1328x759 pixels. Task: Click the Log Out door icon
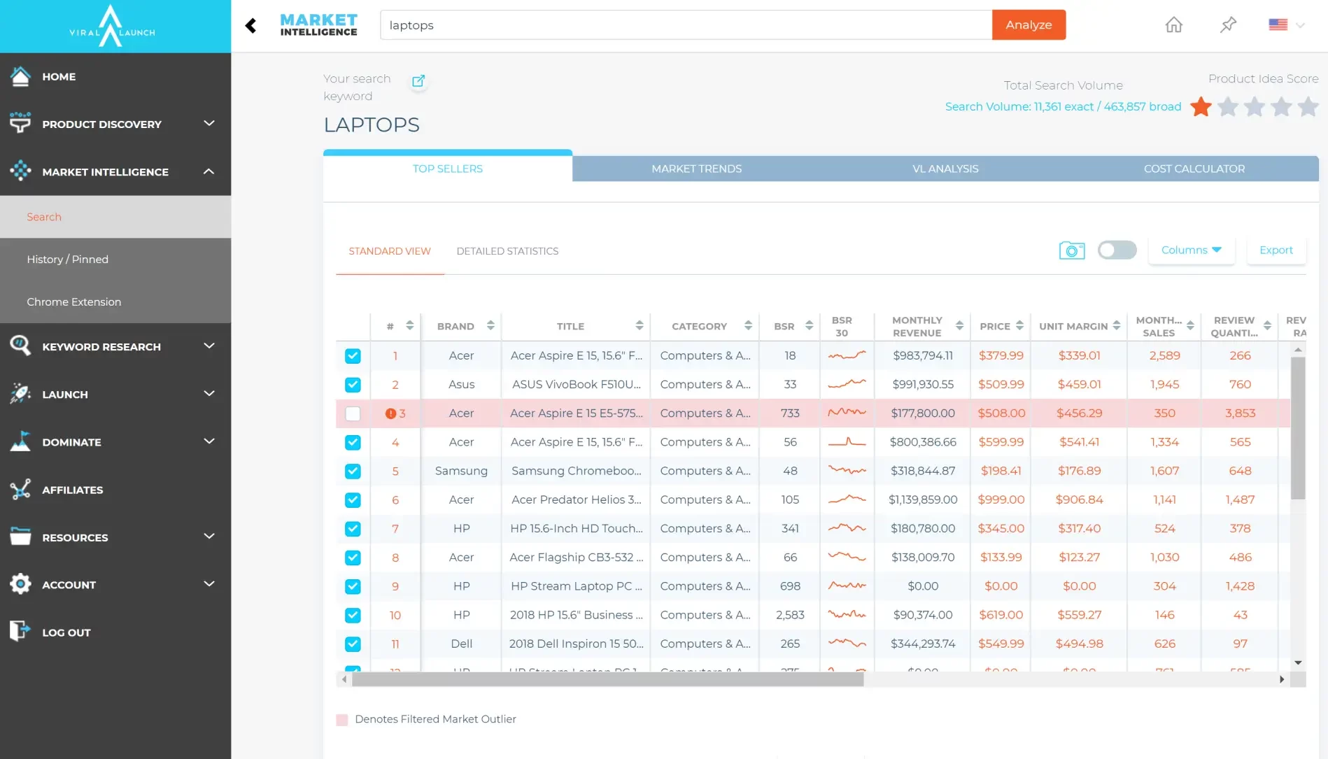[20, 632]
